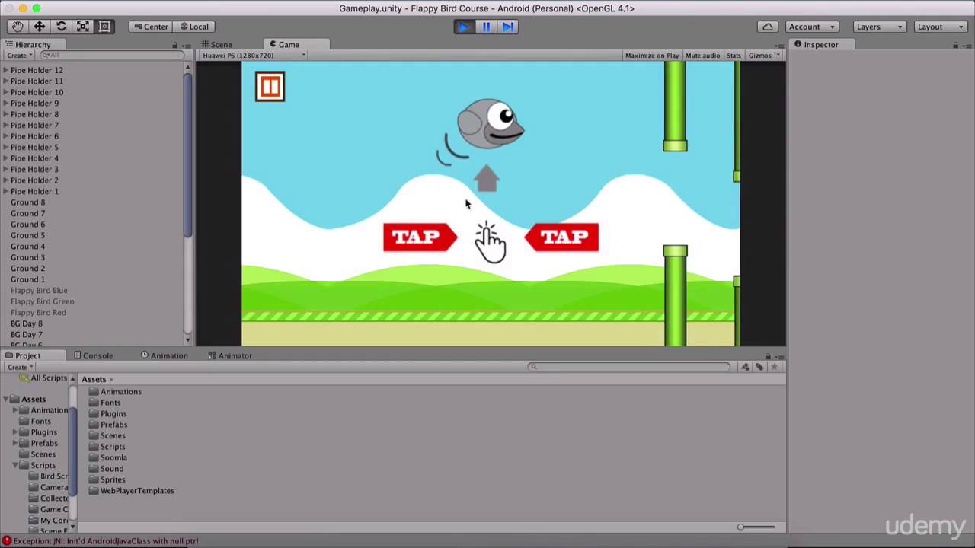Switch to the Animation tab
The image size is (975, 548).
(164, 356)
